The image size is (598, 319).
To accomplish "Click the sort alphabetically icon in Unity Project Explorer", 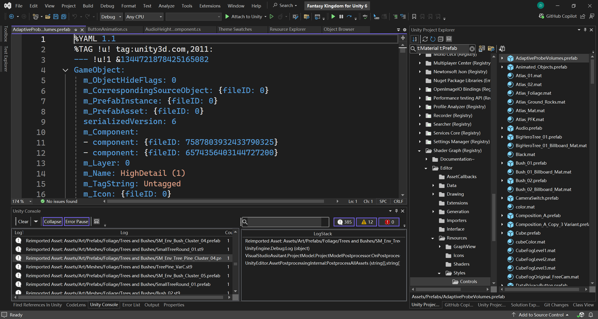I will [x=415, y=39].
